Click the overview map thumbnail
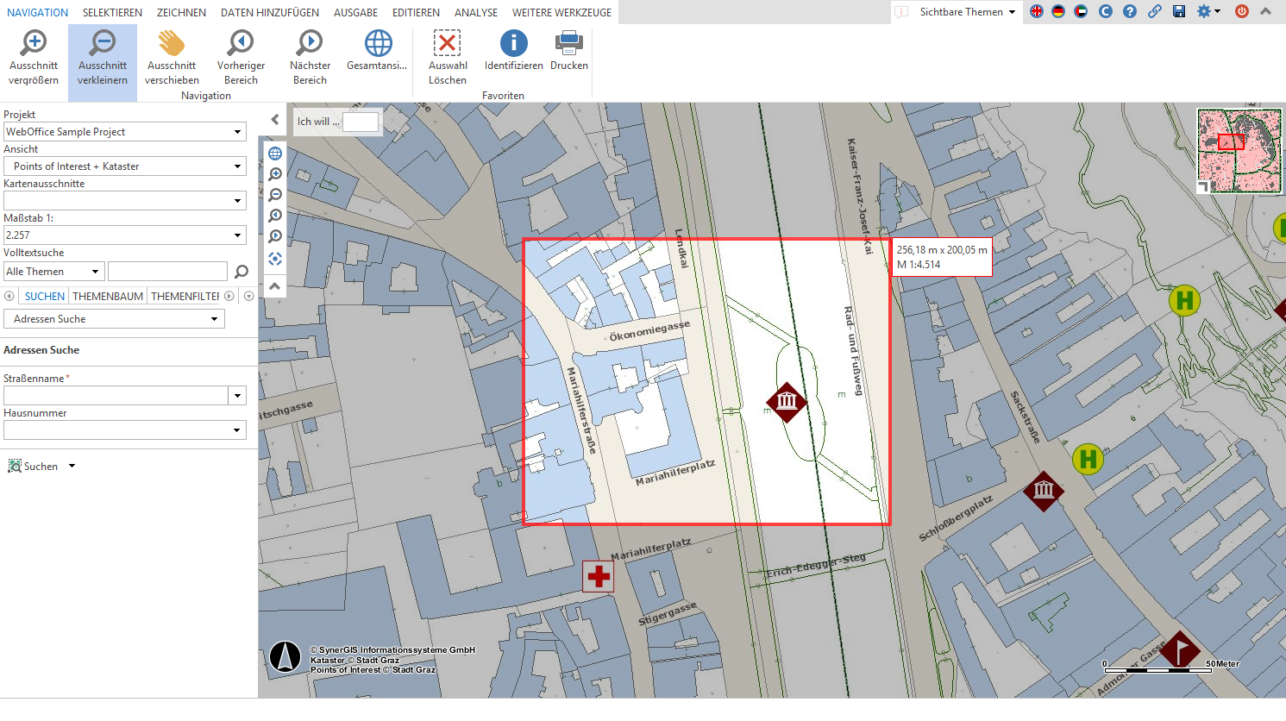 [1239, 150]
